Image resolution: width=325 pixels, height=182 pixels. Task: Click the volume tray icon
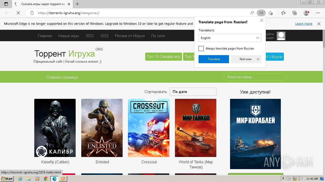288,179
